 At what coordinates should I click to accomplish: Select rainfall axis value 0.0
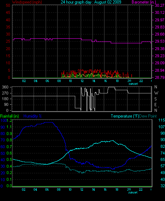click(9, 186)
